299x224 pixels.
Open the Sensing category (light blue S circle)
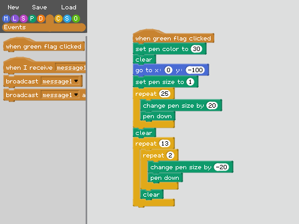[x=67, y=19]
